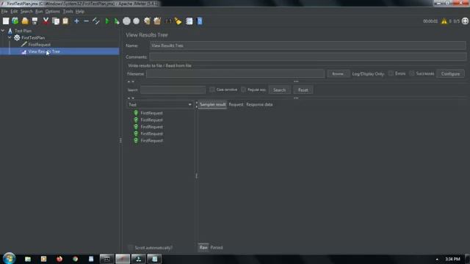Save the test plan with the disk icon
Screen dimensions: 470x264
(x=35, y=21)
